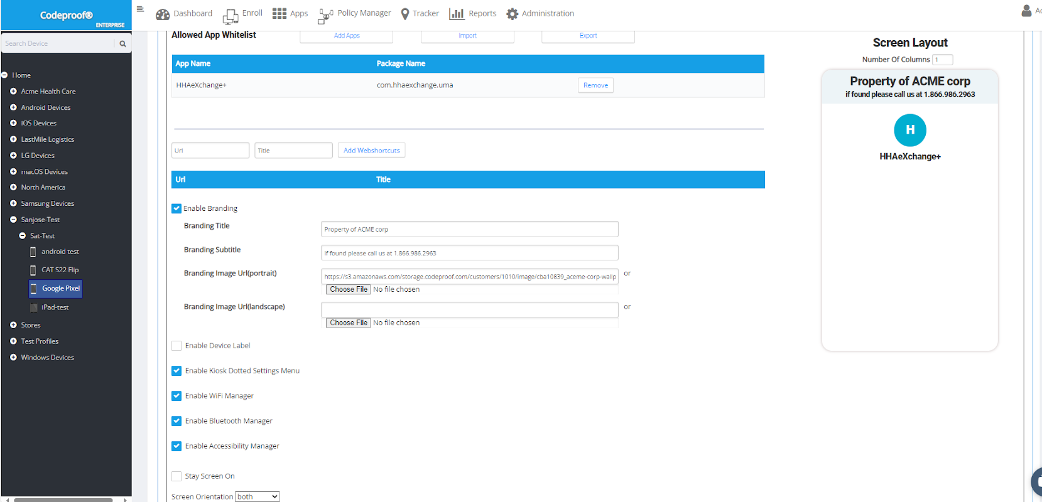Click the Branding Title input field
Image resolution: width=1042 pixels, height=502 pixels.
coord(470,229)
